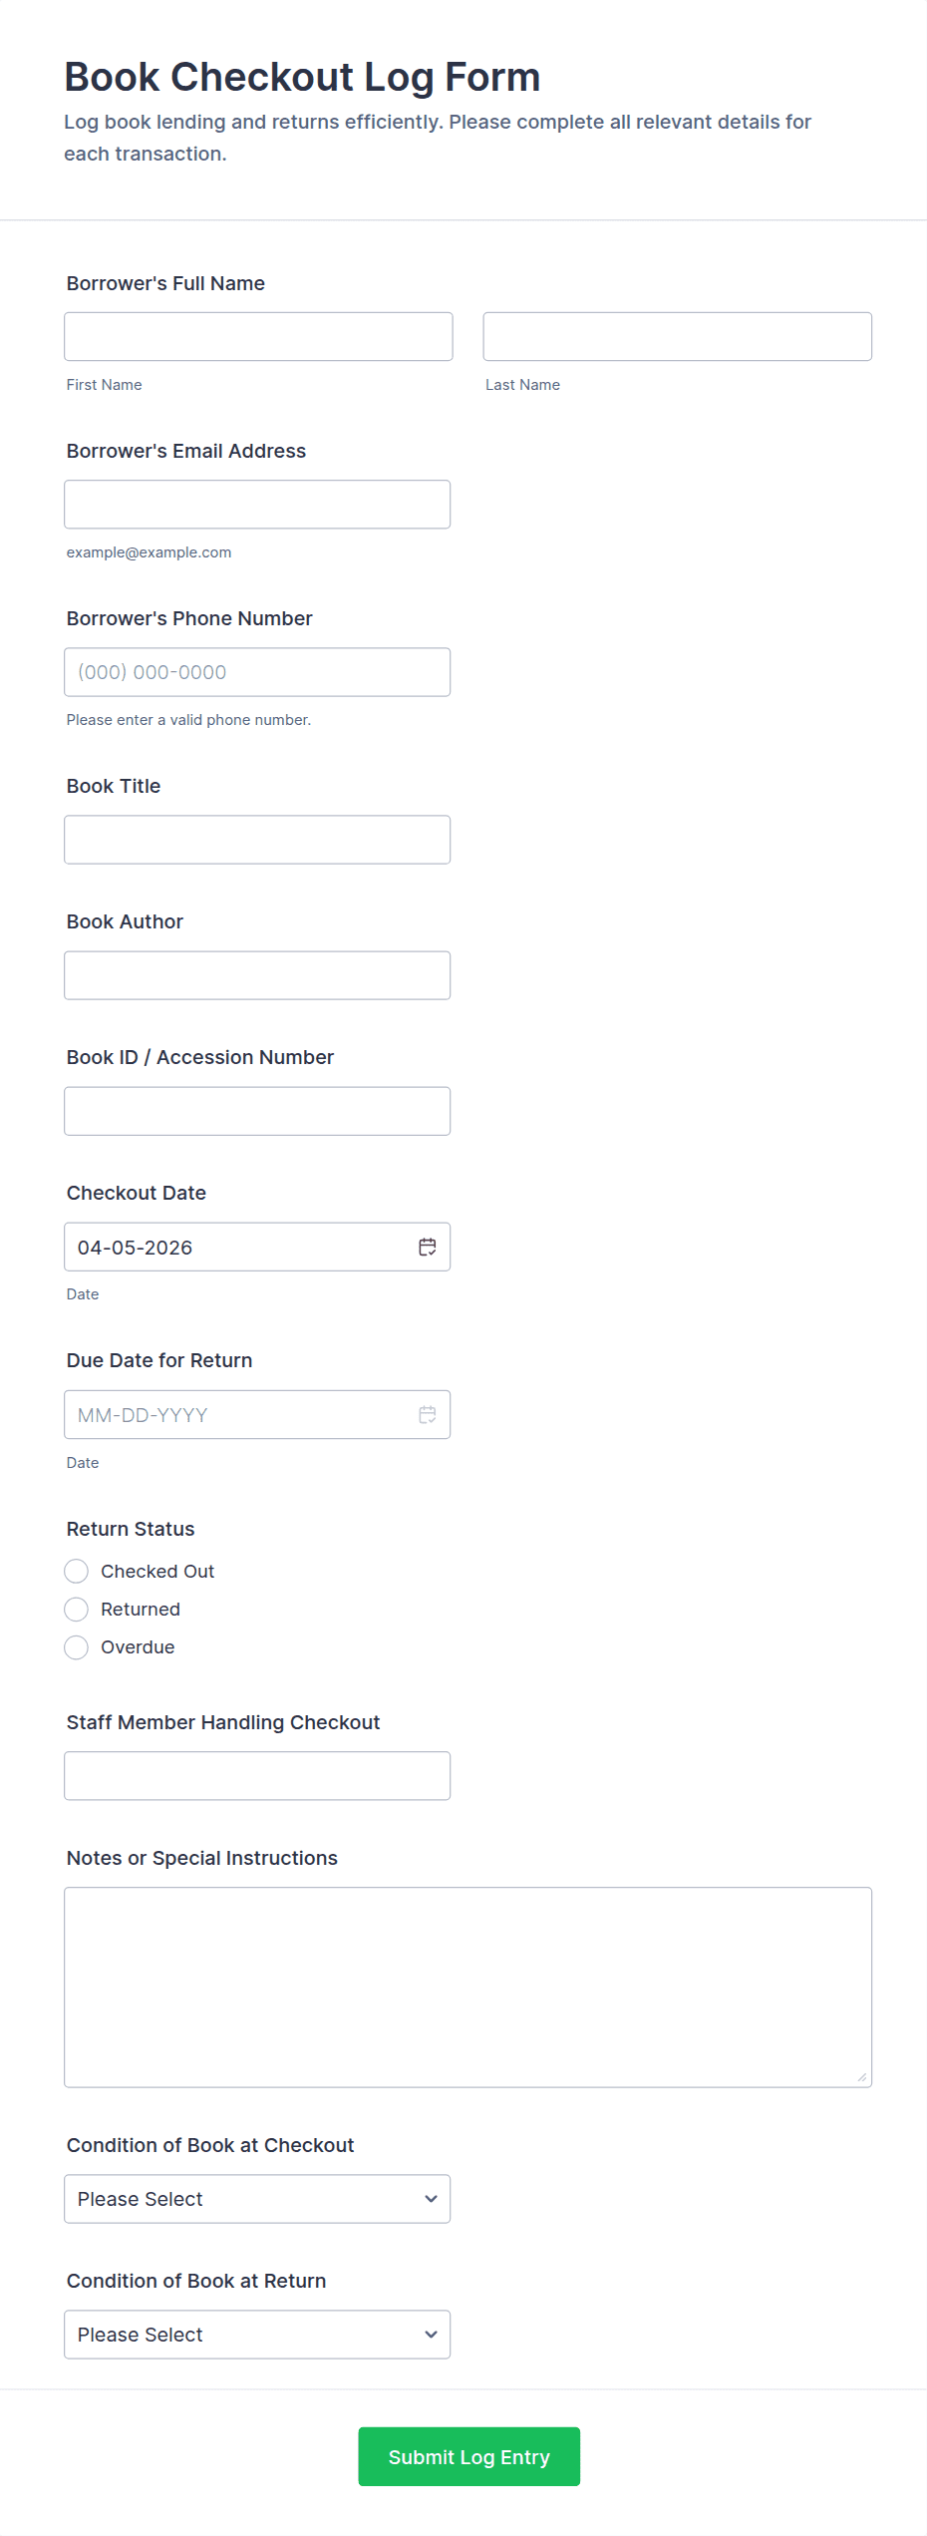Image resolution: width=927 pixels, height=2536 pixels.
Task: Click the Borrower's Phone Number field
Action: (257, 671)
